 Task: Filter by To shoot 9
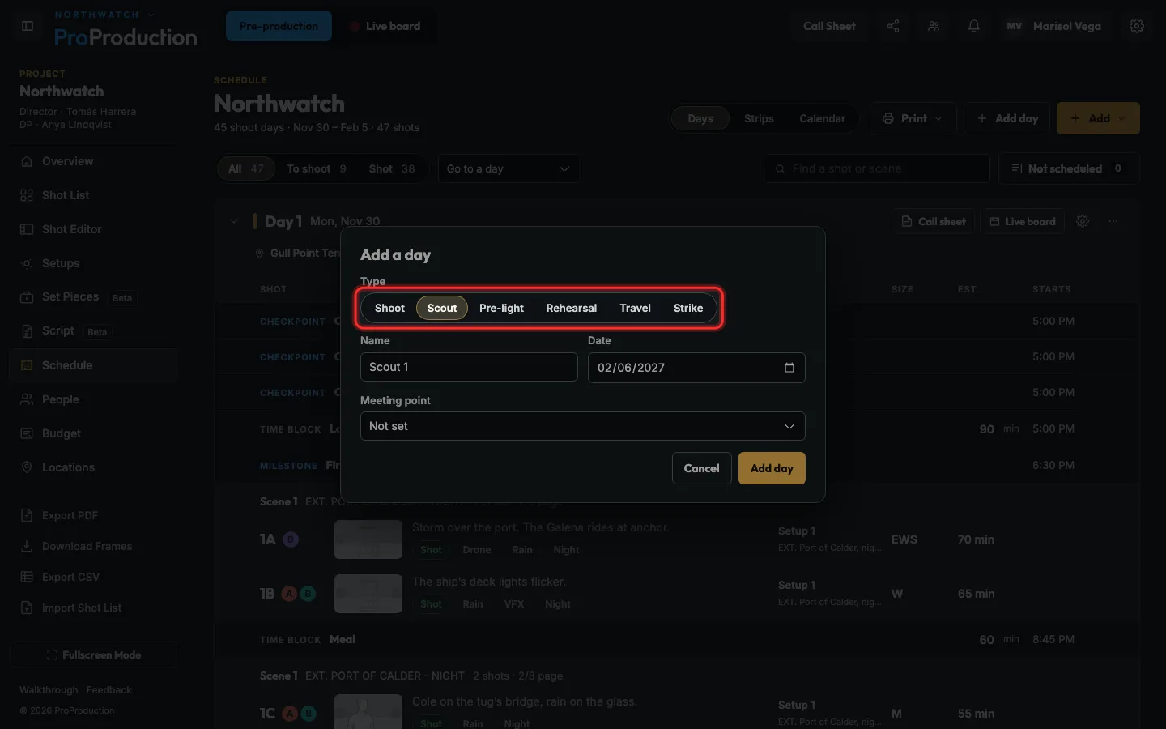317,168
